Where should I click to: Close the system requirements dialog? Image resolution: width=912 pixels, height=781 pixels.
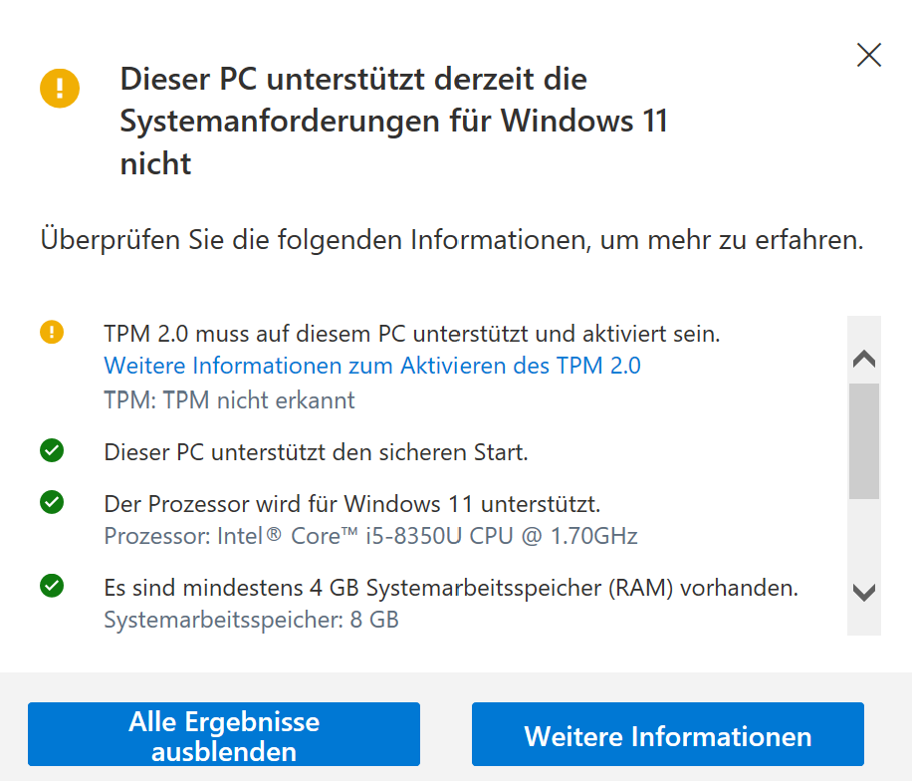pos(868,55)
